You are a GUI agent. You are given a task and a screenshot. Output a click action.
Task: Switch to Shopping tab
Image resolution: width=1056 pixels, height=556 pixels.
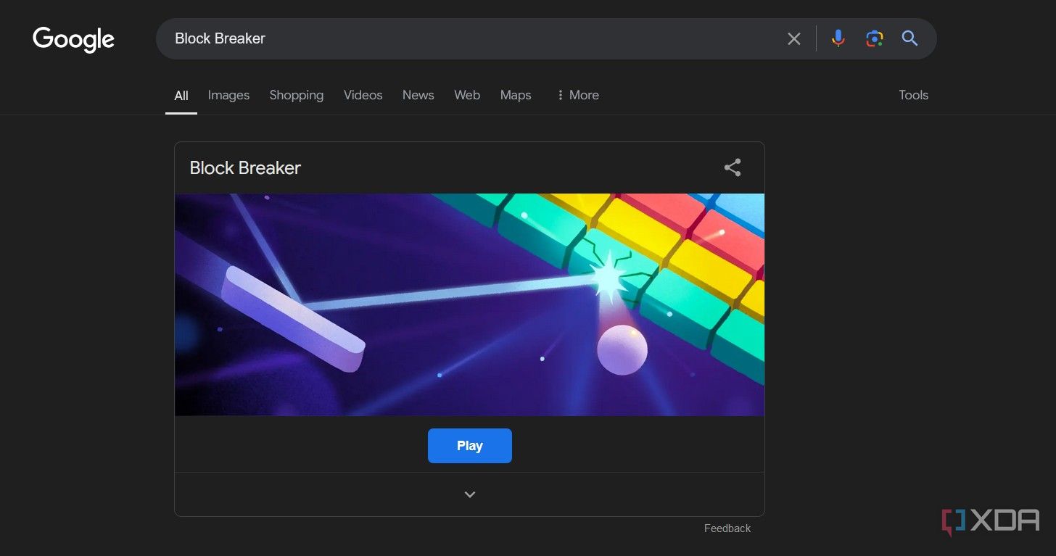297,95
